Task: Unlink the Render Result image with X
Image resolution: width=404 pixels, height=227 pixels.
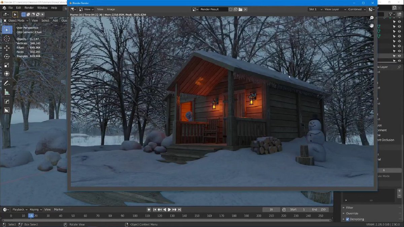Action: click(x=245, y=9)
